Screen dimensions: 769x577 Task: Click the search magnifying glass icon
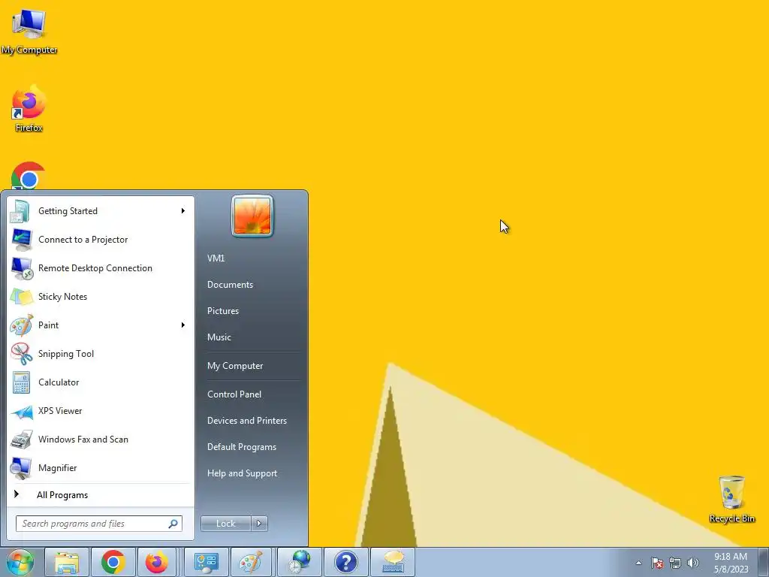coord(173,524)
